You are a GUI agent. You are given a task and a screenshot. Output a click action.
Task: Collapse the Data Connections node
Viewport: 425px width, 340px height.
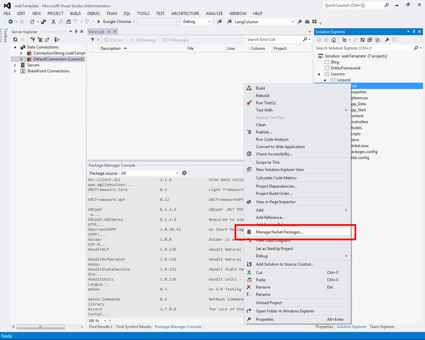[15, 47]
